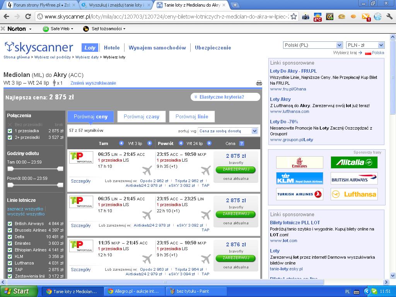The image size is (396, 297).
Task: Open the weather 4°C extension icon
Action: click(318, 17)
